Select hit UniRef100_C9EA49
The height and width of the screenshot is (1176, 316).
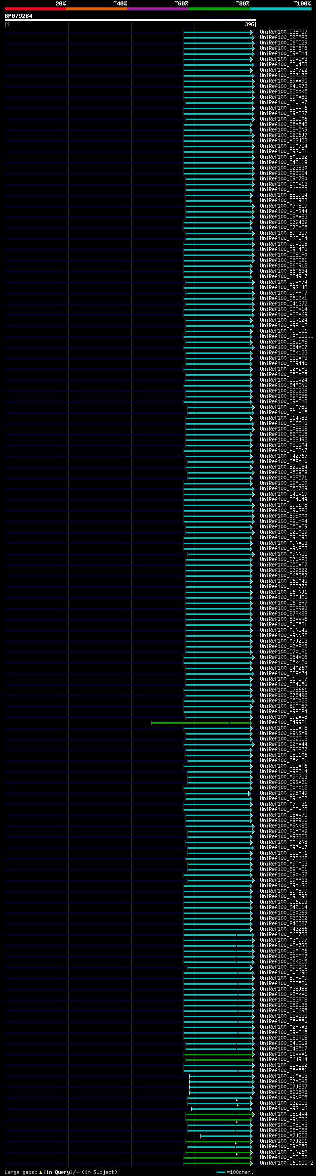(283, 793)
